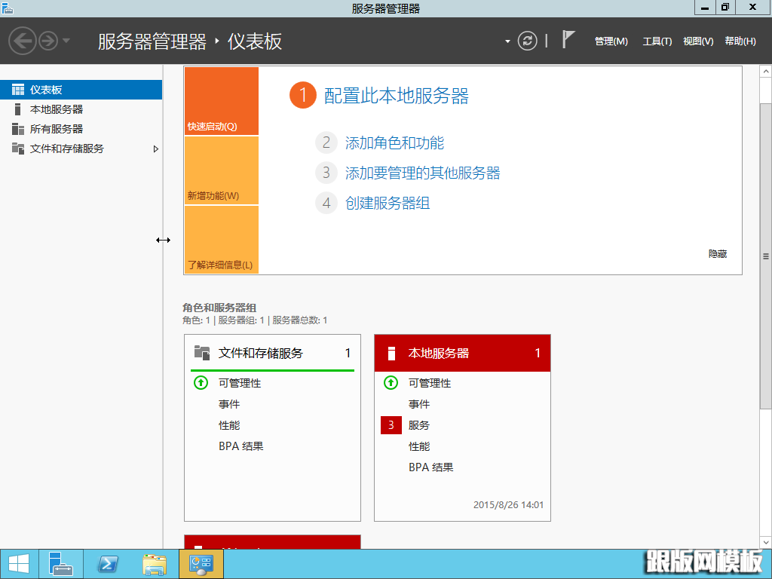This screenshot has width=772, height=579.
Task: Open BPA 结果 in the 本地服务器 tile
Action: 430,467
